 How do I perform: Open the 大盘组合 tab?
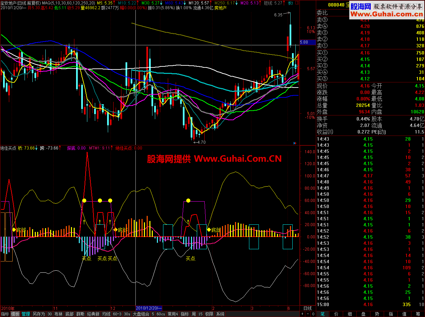coord(141,314)
